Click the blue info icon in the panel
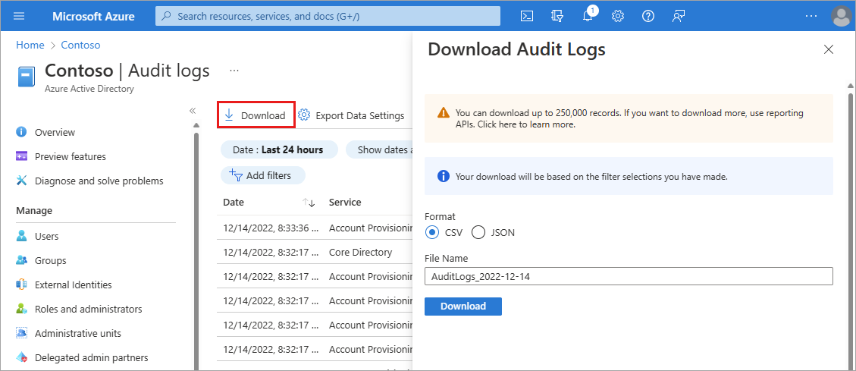856x371 pixels. point(444,177)
